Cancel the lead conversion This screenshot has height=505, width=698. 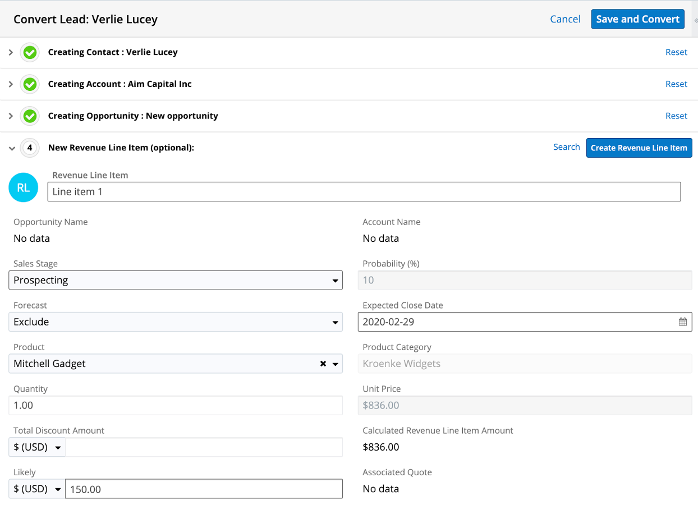click(565, 19)
